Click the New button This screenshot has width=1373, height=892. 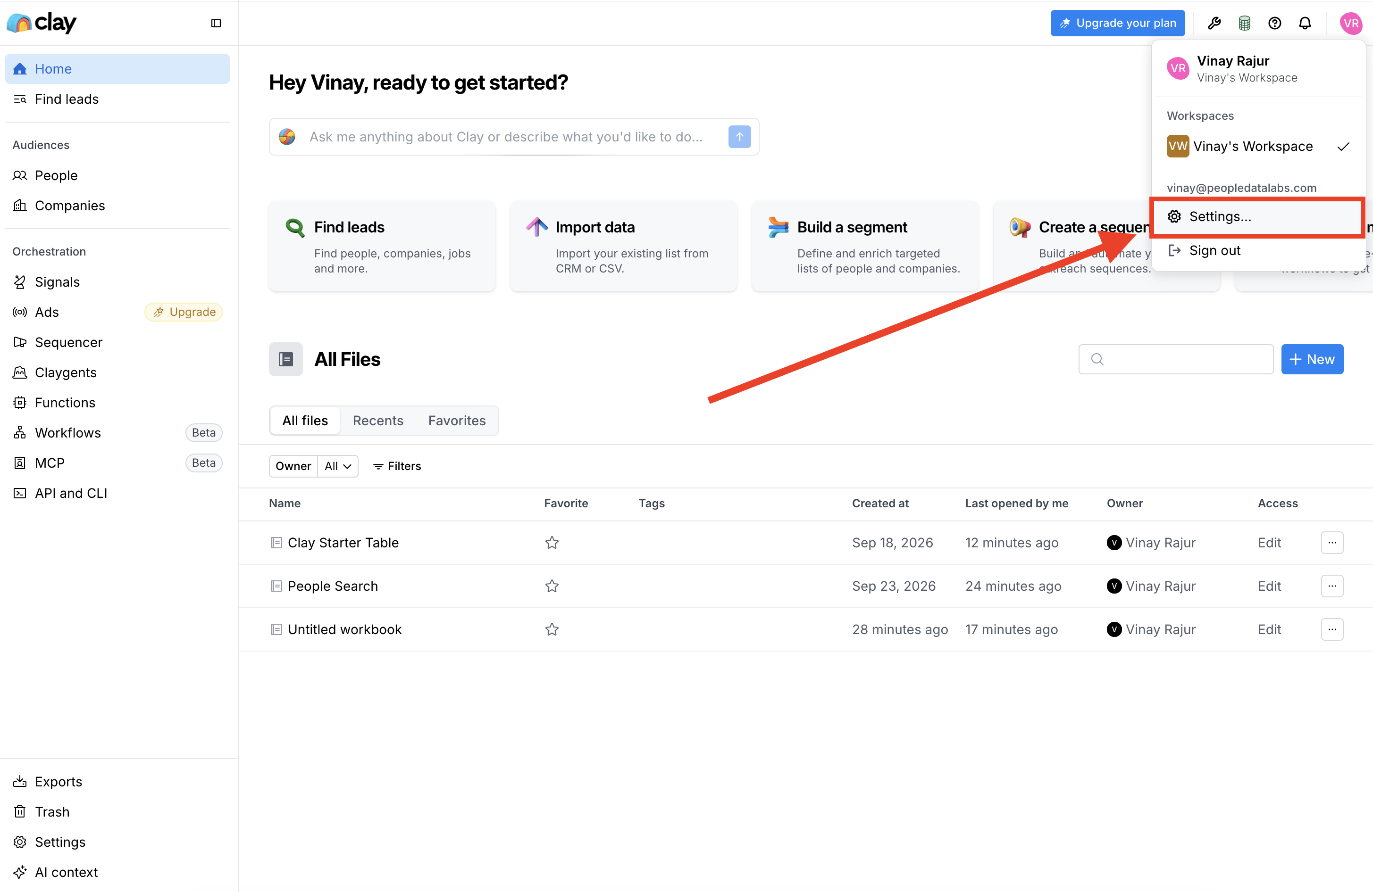pyautogui.click(x=1312, y=359)
